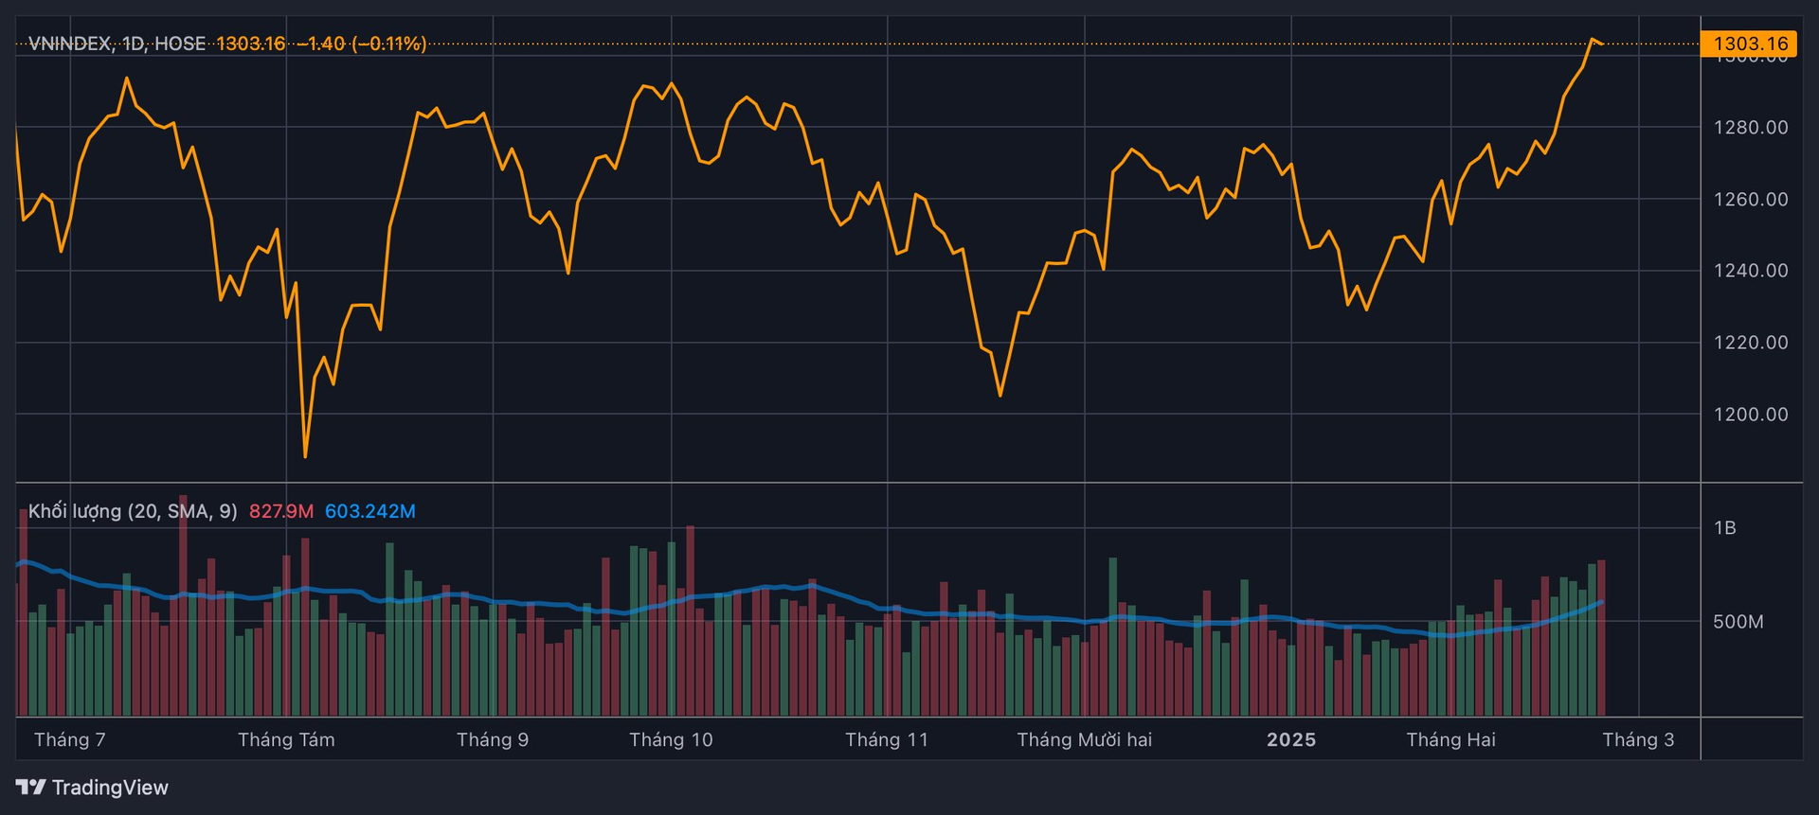Screen dimensions: 1819x815
Task: Click the Tháng Mười hai time axis label
Action: [x=1085, y=739]
